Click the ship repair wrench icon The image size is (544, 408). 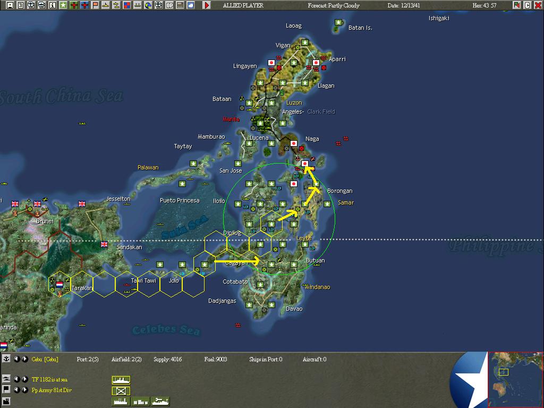(160, 402)
